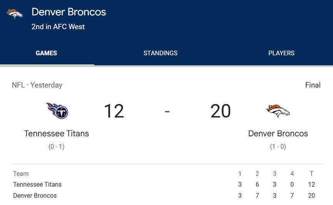This screenshot has height=205, width=333.
Task: Click the Titans (0 - 1) record
Action: pyautogui.click(x=57, y=146)
